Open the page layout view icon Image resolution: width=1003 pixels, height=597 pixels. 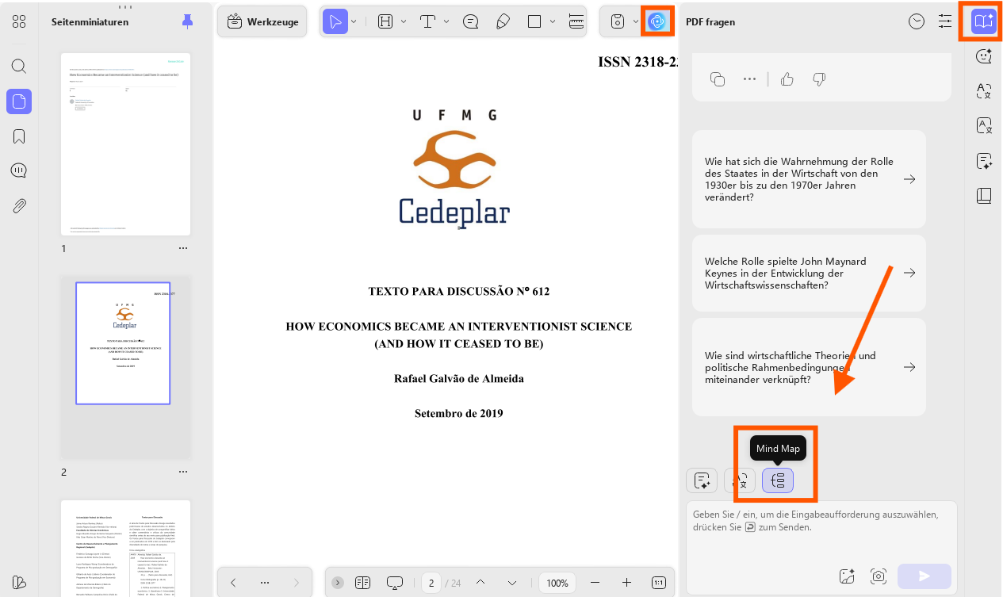click(x=363, y=583)
